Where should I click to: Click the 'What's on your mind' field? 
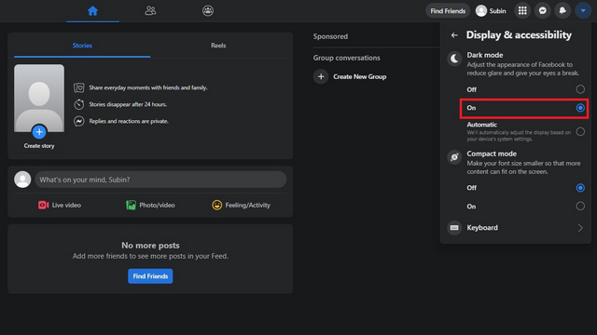[x=160, y=180]
